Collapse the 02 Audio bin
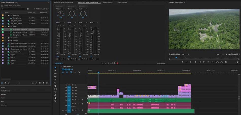Viewport: 241px width, 115px height. [6, 27]
